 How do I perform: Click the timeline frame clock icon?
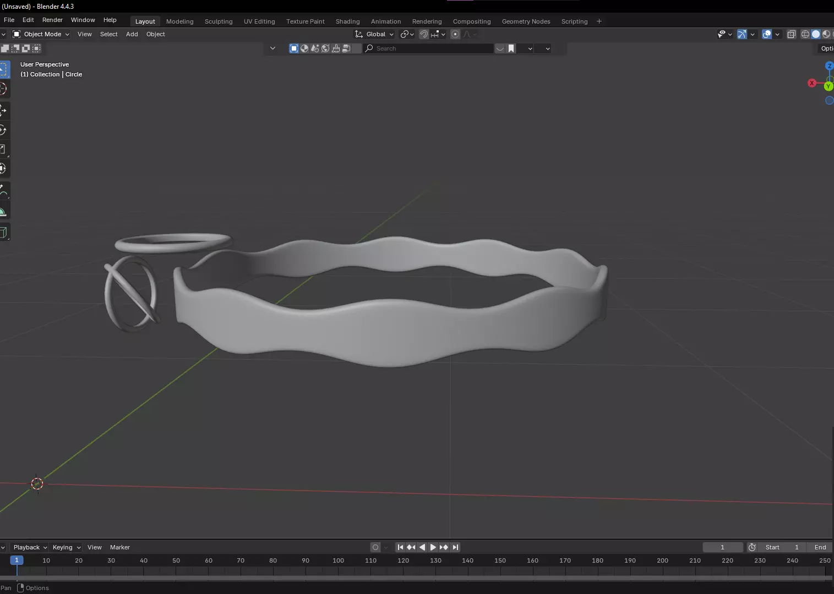tap(752, 547)
